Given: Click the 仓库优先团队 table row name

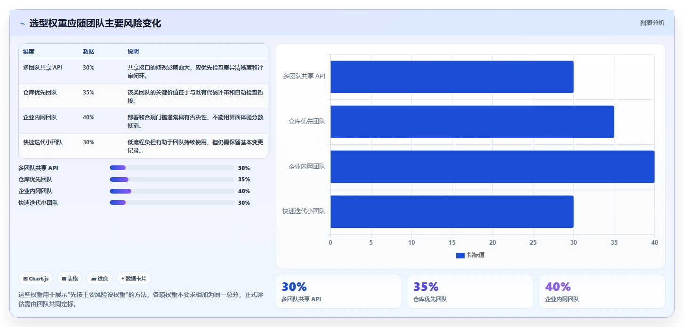Looking at the screenshot, I should 40,93.
